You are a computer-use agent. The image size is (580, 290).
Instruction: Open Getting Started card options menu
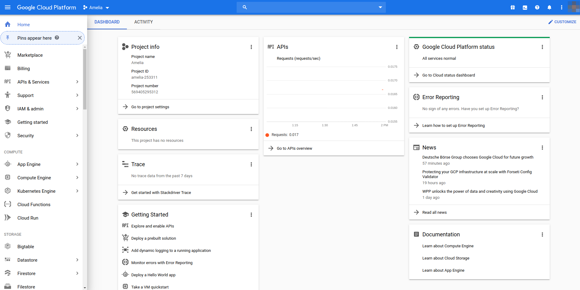(x=251, y=215)
